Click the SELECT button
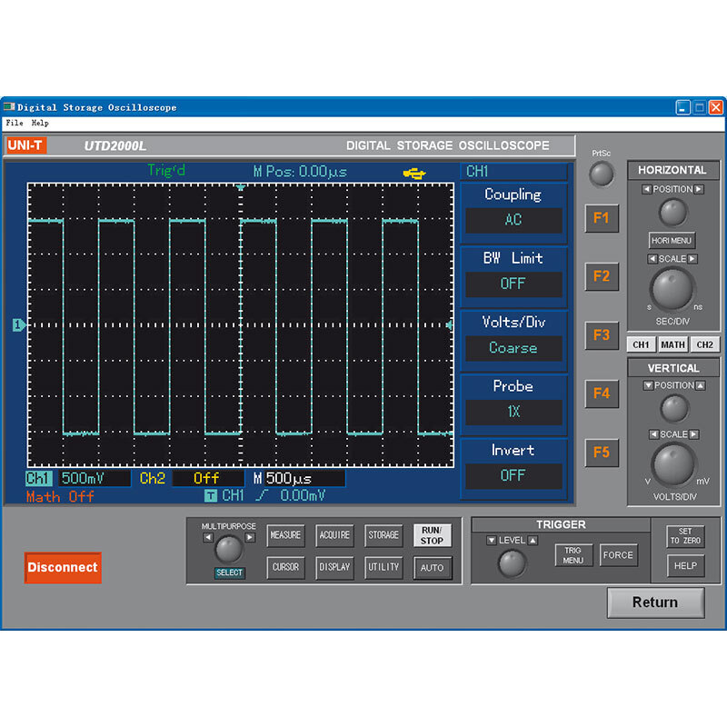The image size is (727, 727). 229,573
